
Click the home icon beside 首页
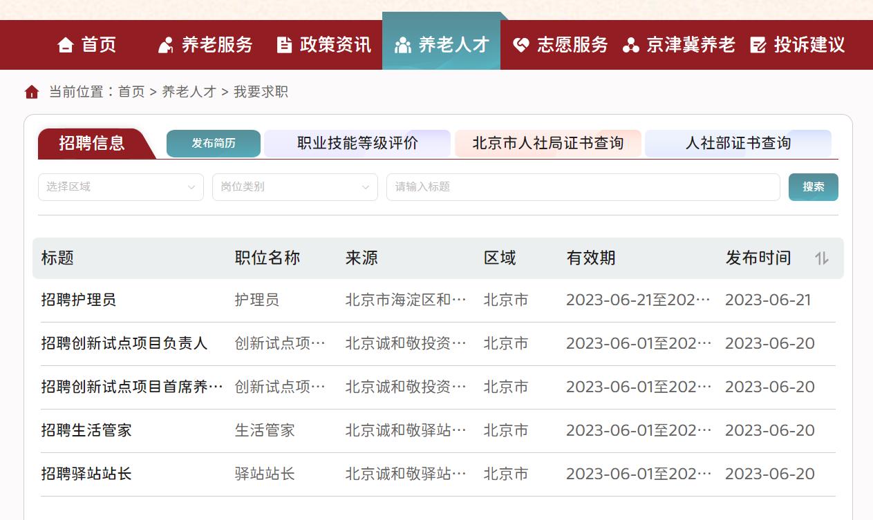pyautogui.click(x=66, y=44)
